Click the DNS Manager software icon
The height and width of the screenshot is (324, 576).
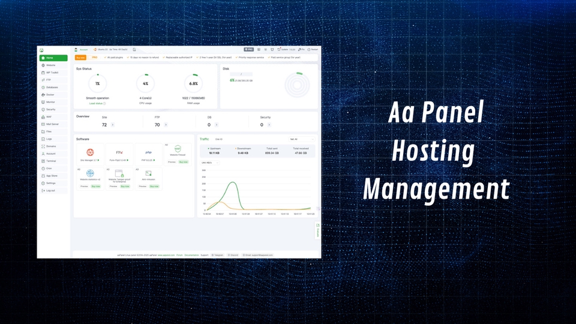tap(90, 152)
